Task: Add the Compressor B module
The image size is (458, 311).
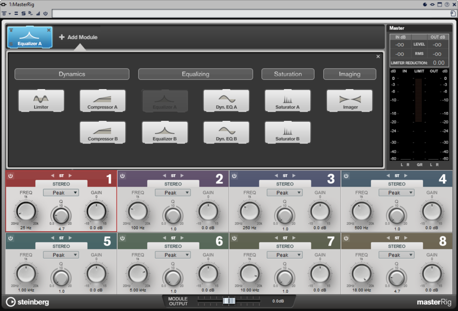Action: (x=103, y=132)
